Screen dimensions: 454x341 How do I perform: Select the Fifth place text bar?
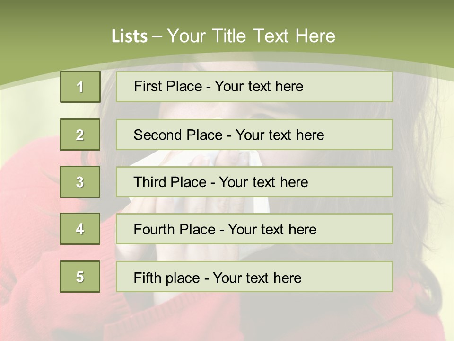click(x=254, y=277)
